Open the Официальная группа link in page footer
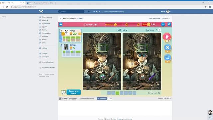 tap(118, 119)
